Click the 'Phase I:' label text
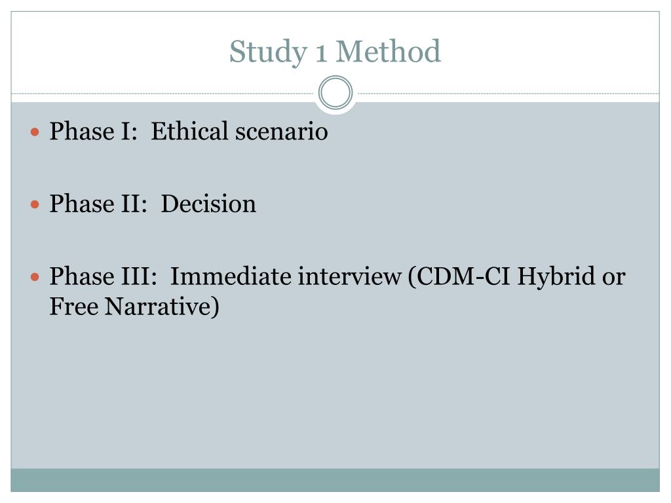671x503 pixels. pos(93,131)
